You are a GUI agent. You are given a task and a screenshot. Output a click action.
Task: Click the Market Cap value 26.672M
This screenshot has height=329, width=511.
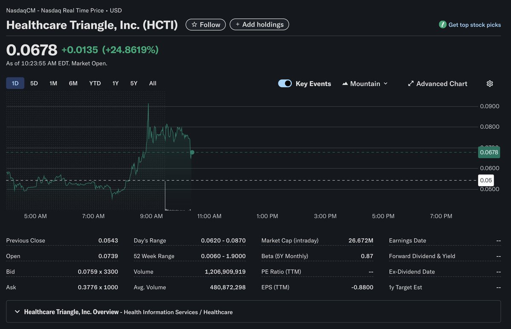(x=361, y=240)
